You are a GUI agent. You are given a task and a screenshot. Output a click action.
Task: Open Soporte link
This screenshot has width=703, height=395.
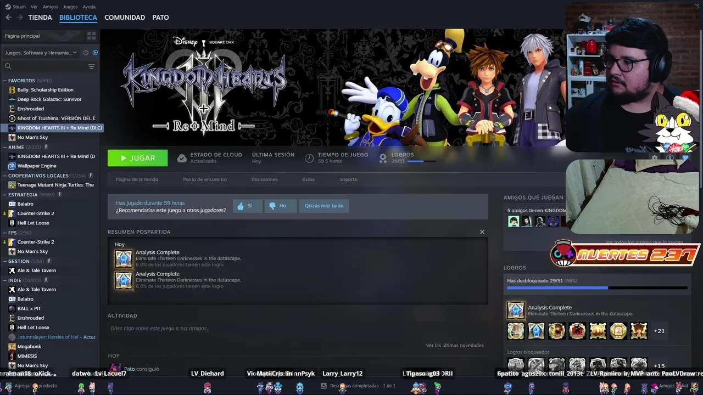tap(348, 179)
